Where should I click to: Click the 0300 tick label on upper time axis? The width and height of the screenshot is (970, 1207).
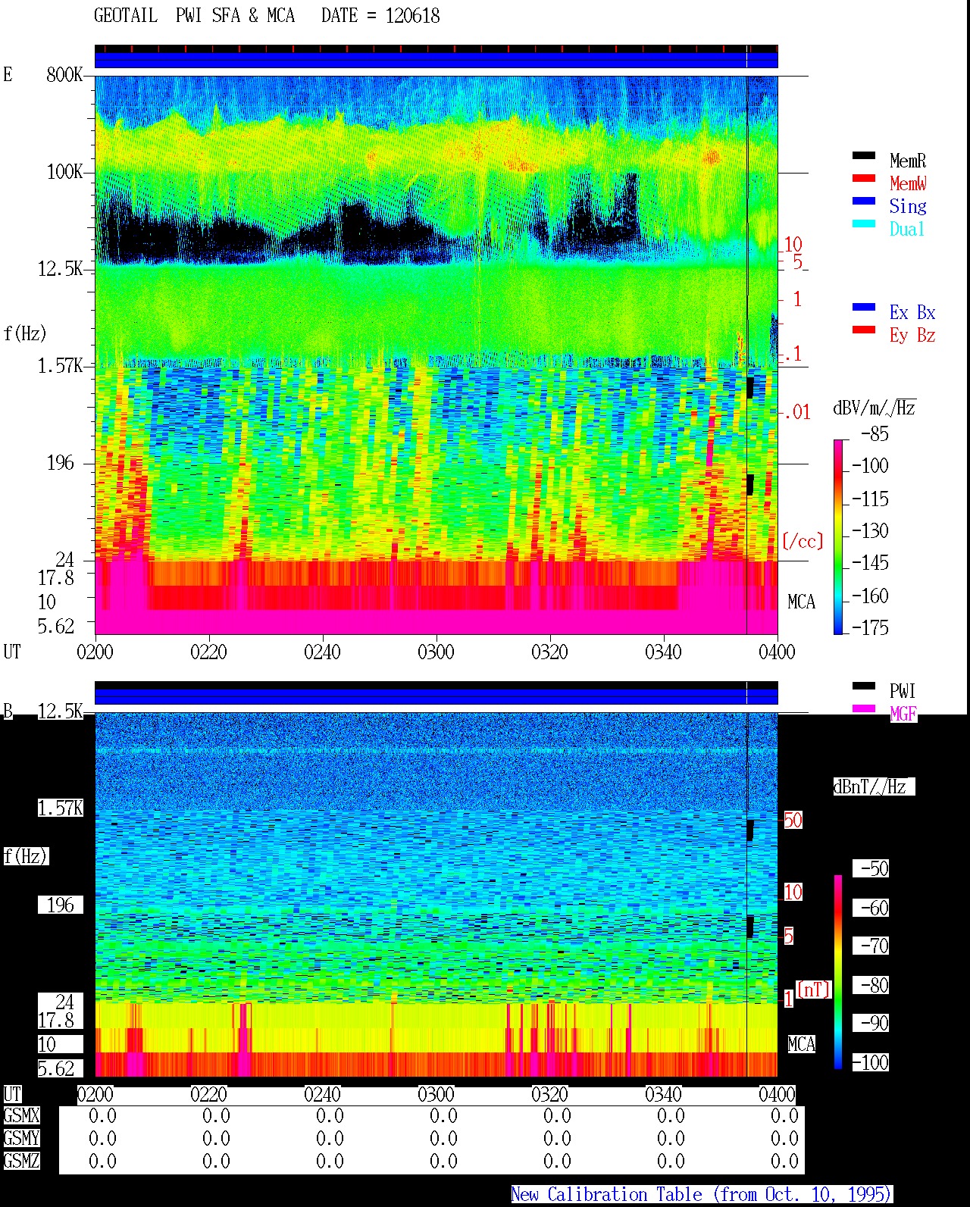436,652
